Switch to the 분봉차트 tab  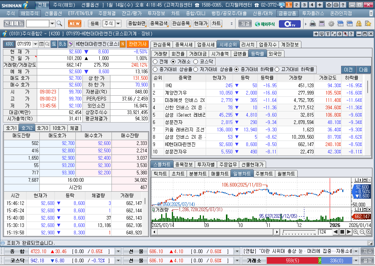pyautogui.click(x=198, y=174)
